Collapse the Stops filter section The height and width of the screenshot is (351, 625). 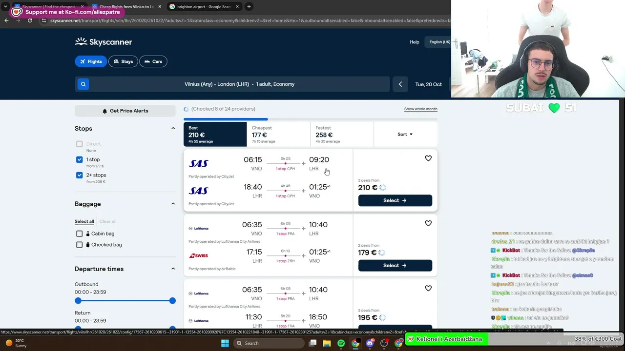click(x=173, y=129)
